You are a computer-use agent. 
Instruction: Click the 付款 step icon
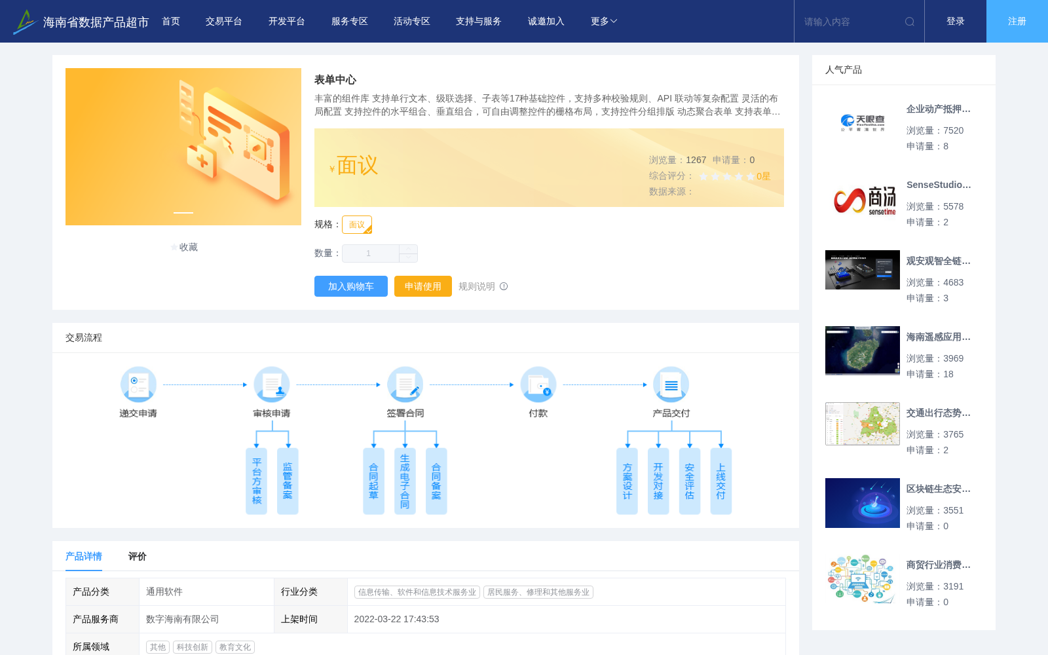tap(538, 384)
